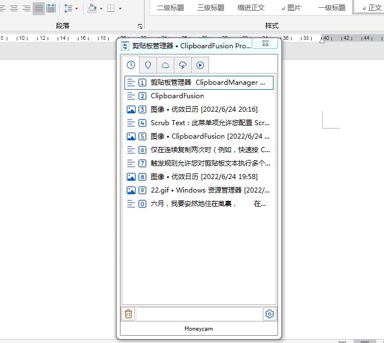Apply 二级标题 style
This screenshot has width=384, height=343.
tap(170, 8)
